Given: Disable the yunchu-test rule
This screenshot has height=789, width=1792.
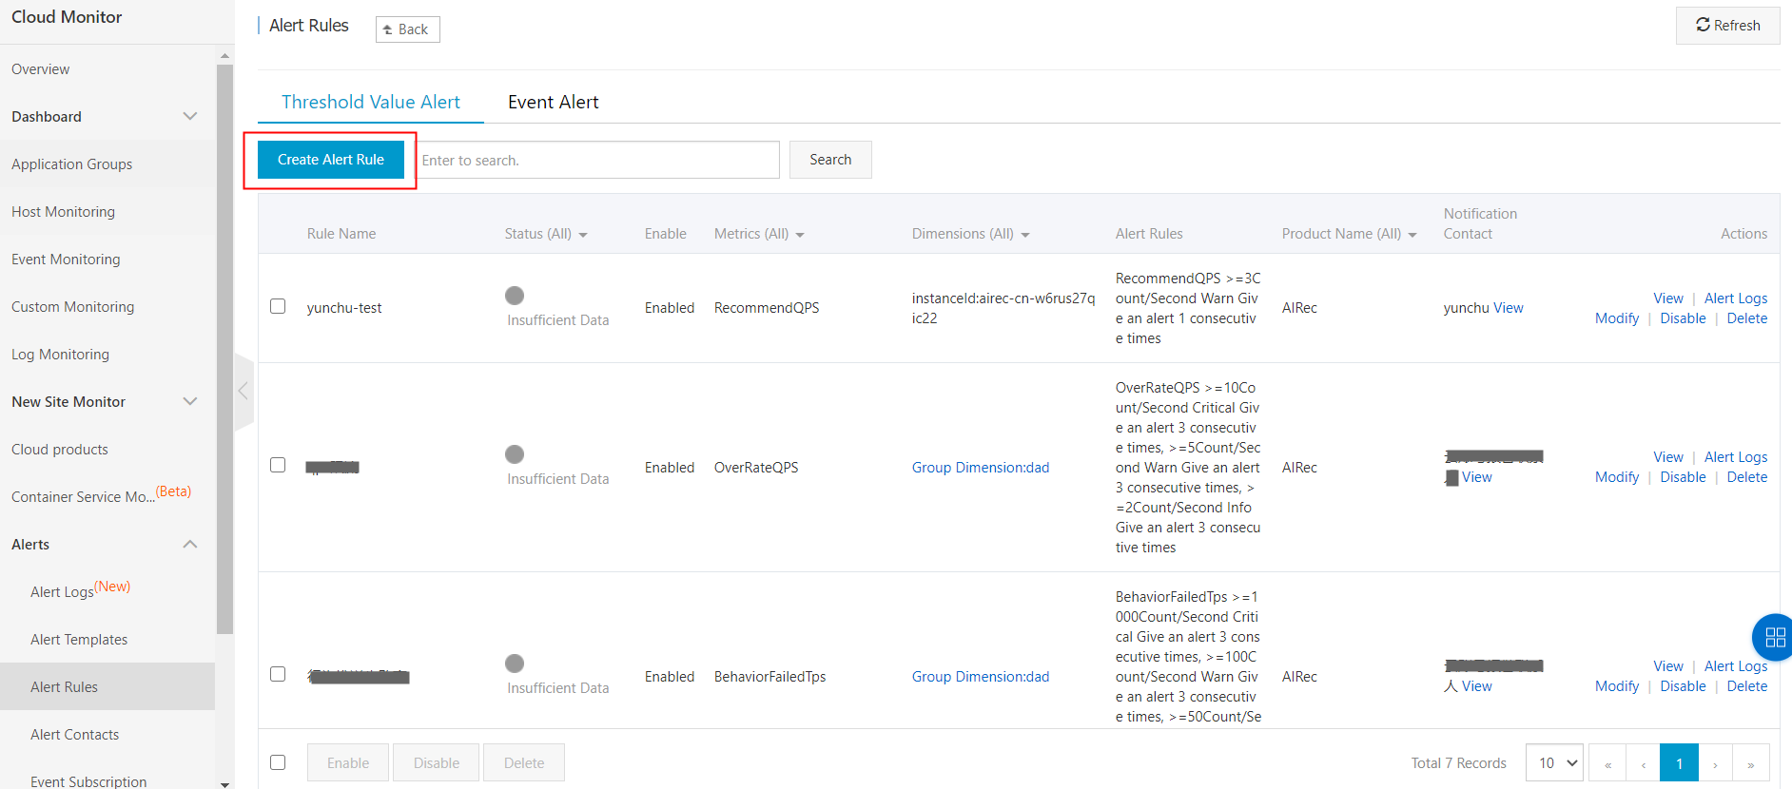Looking at the screenshot, I should [x=1683, y=318].
